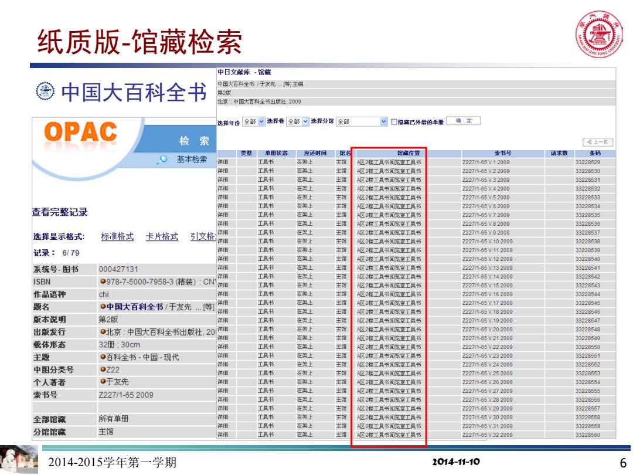Click the 中日文献库 - 馆藏 heading
Viewport: 633px width, 475px height.
coord(244,72)
